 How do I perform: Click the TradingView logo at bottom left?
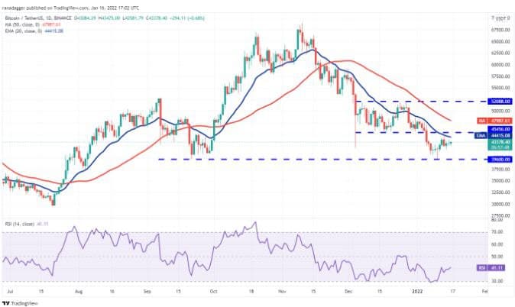click(x=20, y=303)
